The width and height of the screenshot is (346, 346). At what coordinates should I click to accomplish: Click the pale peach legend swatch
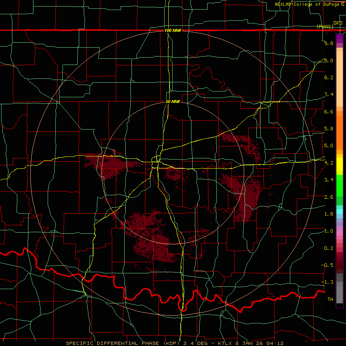click(339, 80)
